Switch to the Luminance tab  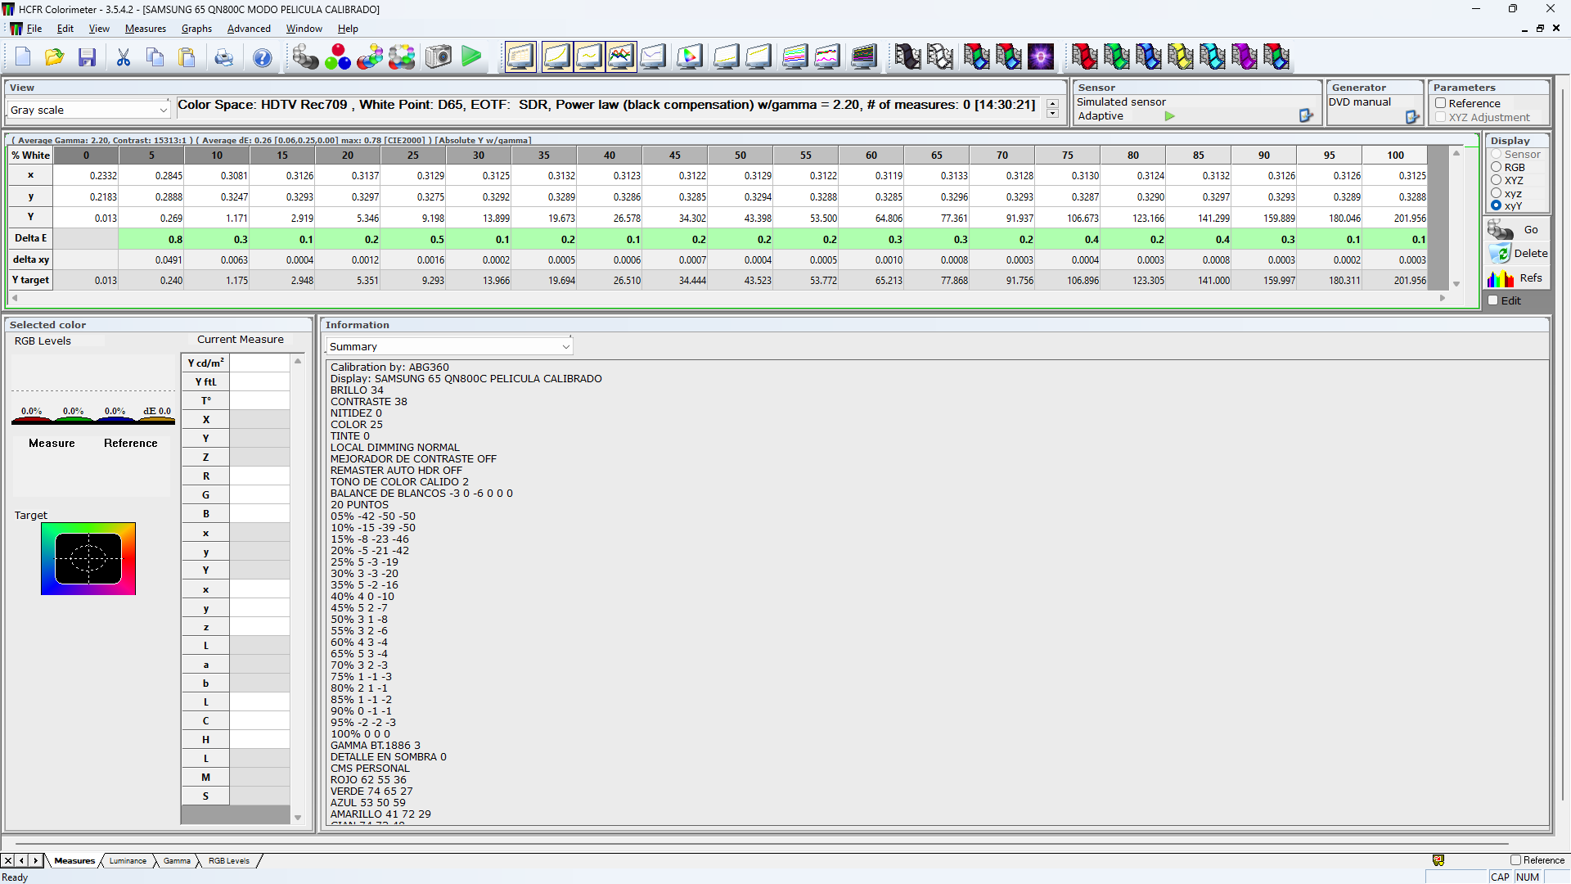click(x=128, y=860)
